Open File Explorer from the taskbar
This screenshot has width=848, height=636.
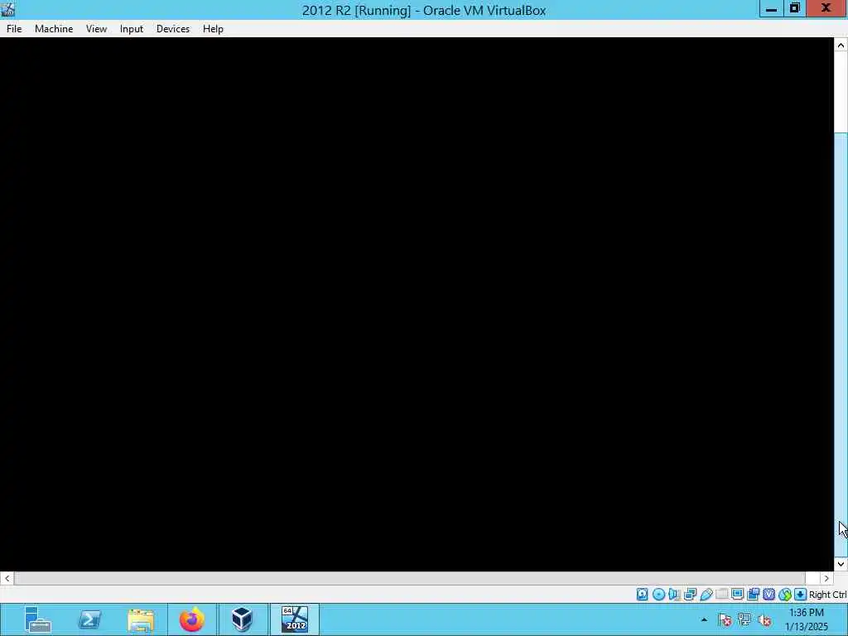click(141, 619)
